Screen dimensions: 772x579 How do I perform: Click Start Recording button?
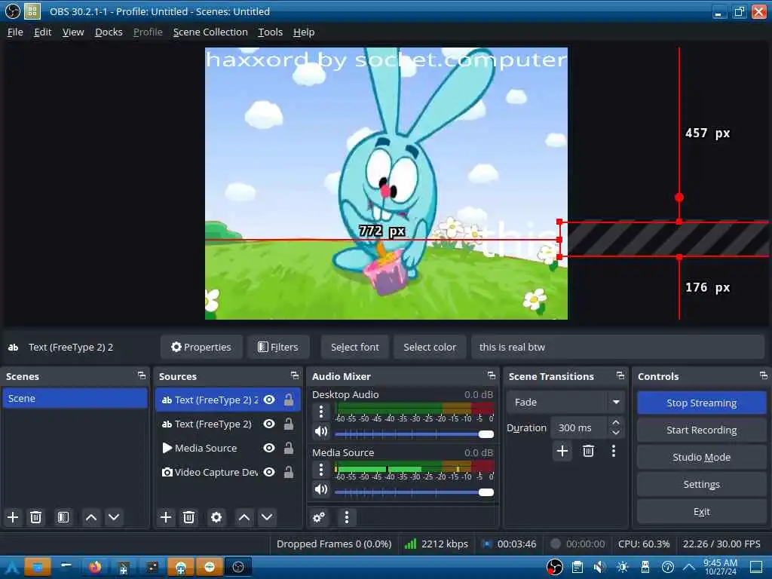(702, 430)
